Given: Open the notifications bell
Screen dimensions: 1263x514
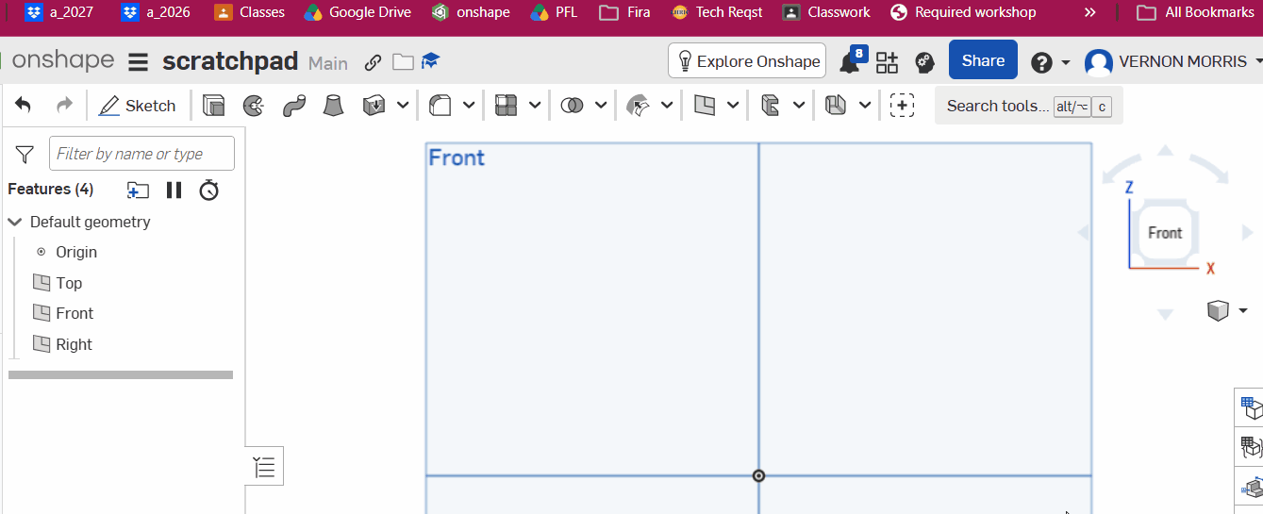Looking at the screenshot, I should tap(850, 62).
